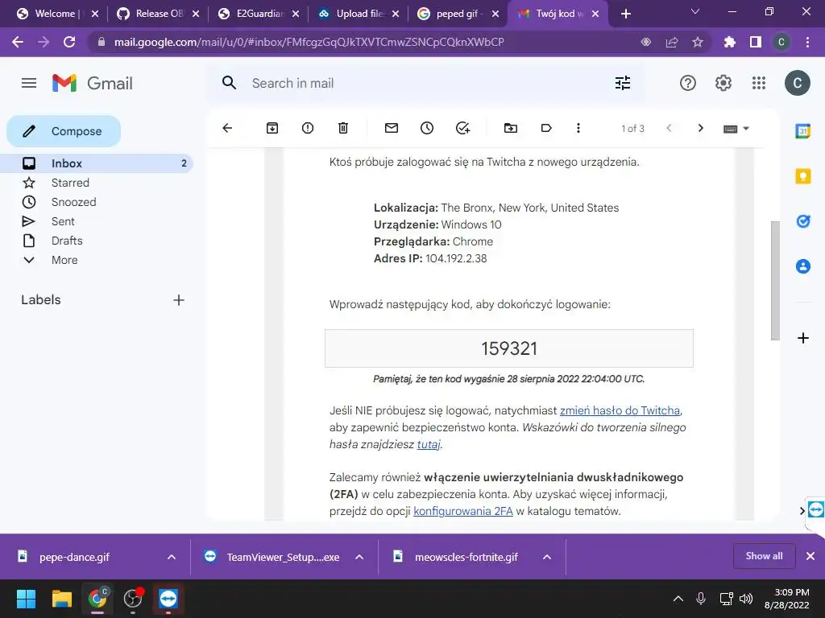Toggle Chrome side panel icon
Viewport: 825px width, 618px height.
pyautogui.click(x=756, y=42)
